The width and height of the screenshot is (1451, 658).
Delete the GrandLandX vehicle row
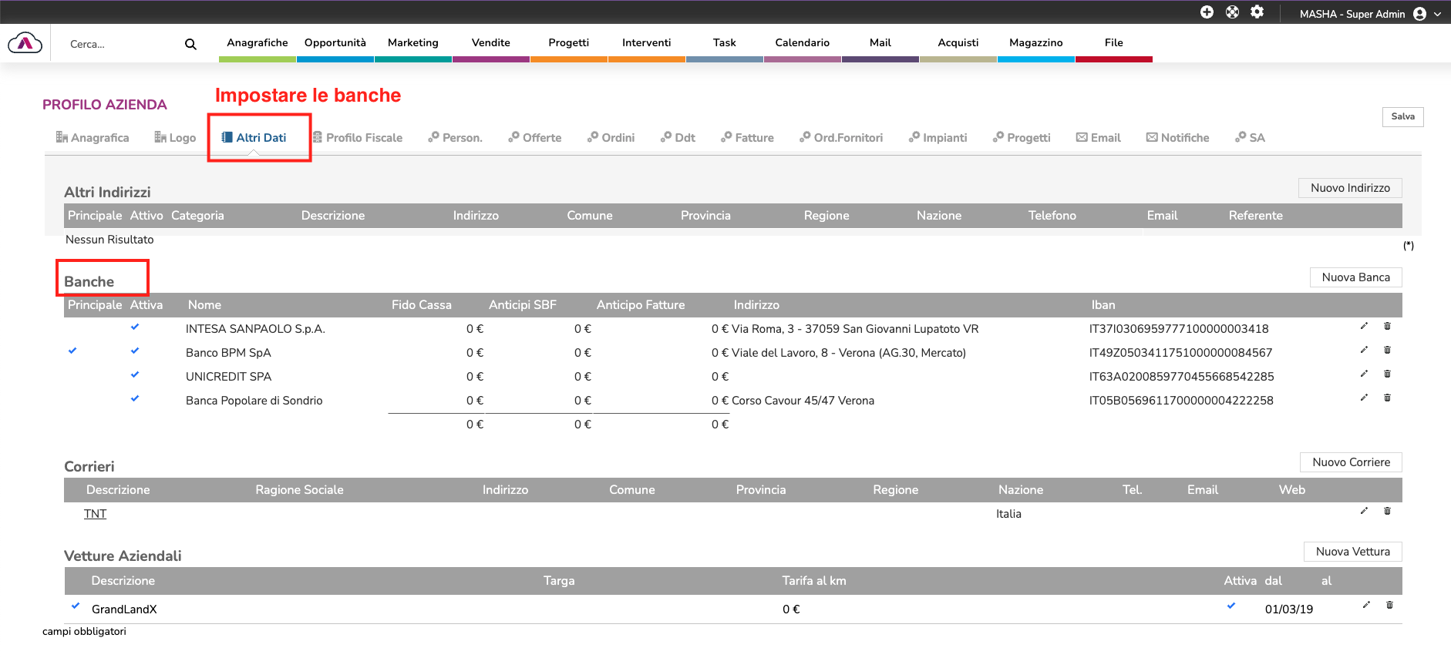[x=1389, y=606]
